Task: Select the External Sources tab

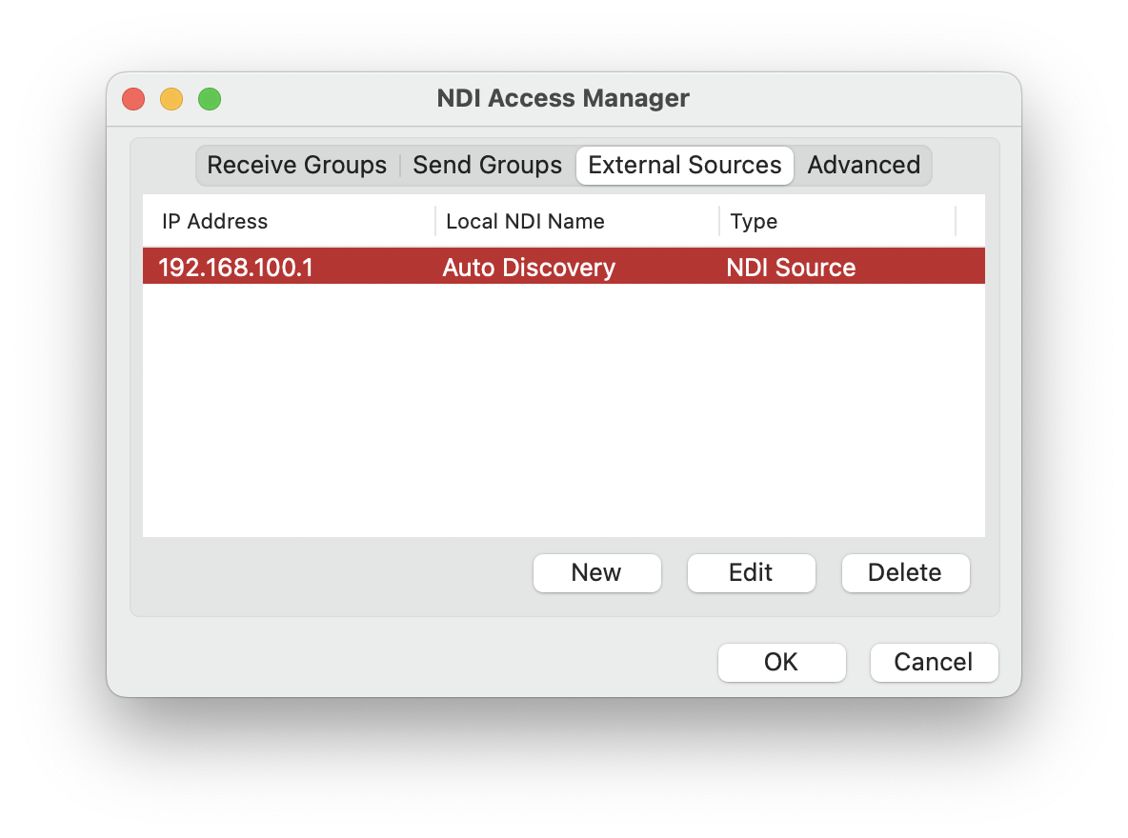Action: [x=684, y=165]
